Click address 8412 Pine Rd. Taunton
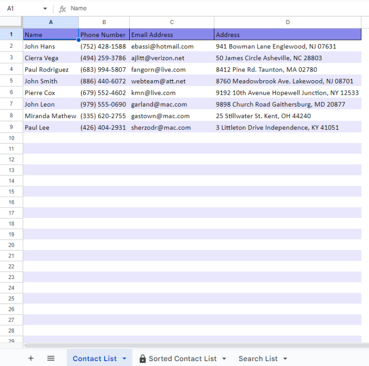Viewport: 369px width, 366px height. pyautogui.click(x=288, y=69)
